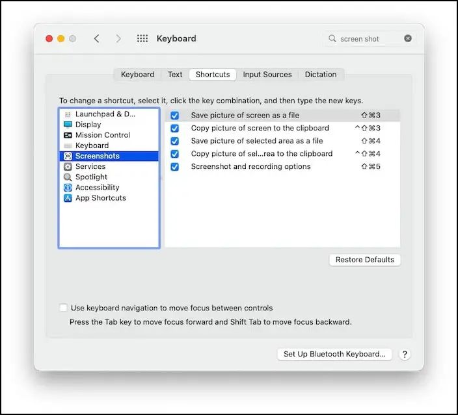Image resolution: width=458 pixels, height=415 pixels.
Task: Disable Copy picture of screen to the clipboard
Action: 174,129
